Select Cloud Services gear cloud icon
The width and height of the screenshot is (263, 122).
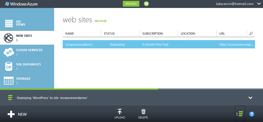click(x=9, y=52)
